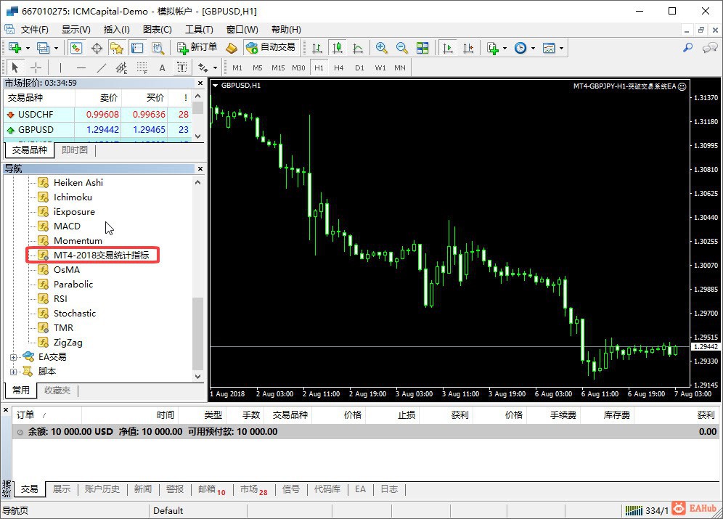The width and height of the screenshot is (723, 519).
Task: Open the Profiles dropdown arrow
Action: (56, 48)
